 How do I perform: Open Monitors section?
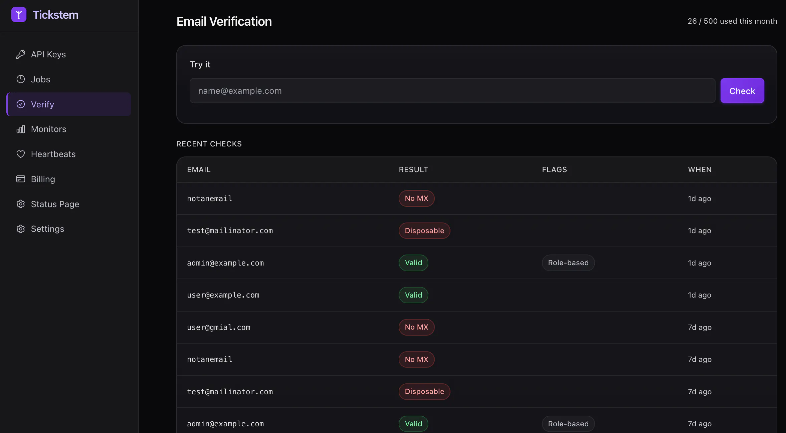pyautogui.click(x=69, y=129)
